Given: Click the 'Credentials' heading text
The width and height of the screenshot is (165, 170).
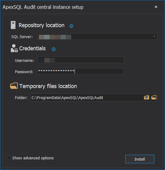Looking at the screenshot, I should pos(32,48).
